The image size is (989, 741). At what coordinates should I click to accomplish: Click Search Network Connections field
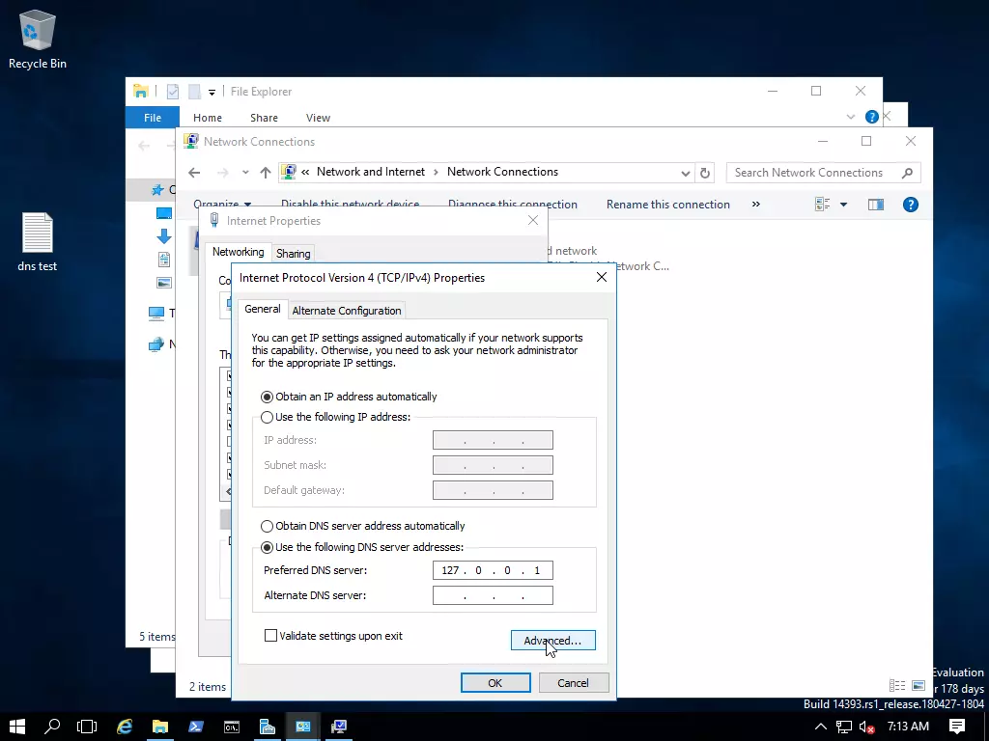coord(824,173)
